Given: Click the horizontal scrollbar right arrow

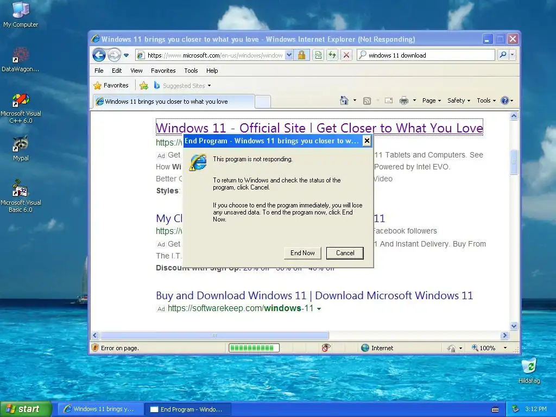Looking at the screenshot, I should click(504, 335).
